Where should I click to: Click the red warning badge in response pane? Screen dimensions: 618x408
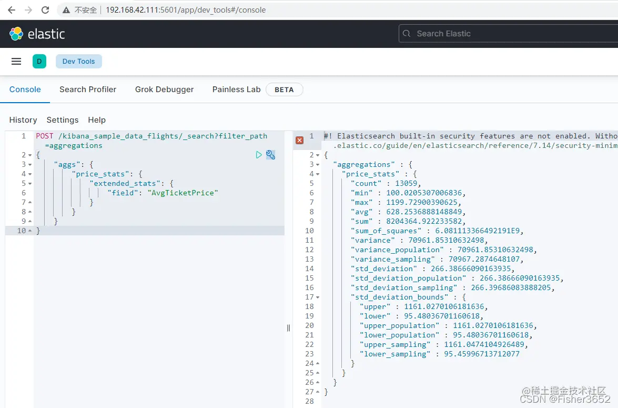point(300,140)
